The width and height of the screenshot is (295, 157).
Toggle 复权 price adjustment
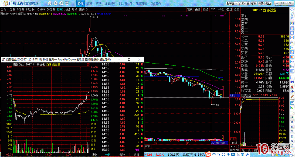190,9
